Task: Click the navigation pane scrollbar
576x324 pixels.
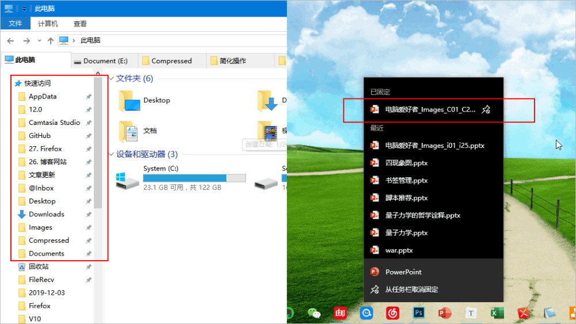Action: coord(98,143)
